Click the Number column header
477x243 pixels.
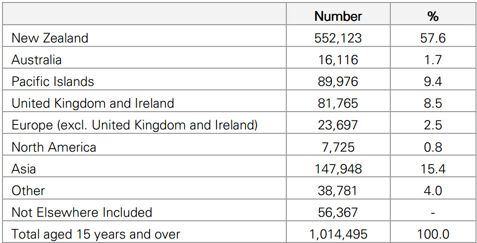pos(338,16)
